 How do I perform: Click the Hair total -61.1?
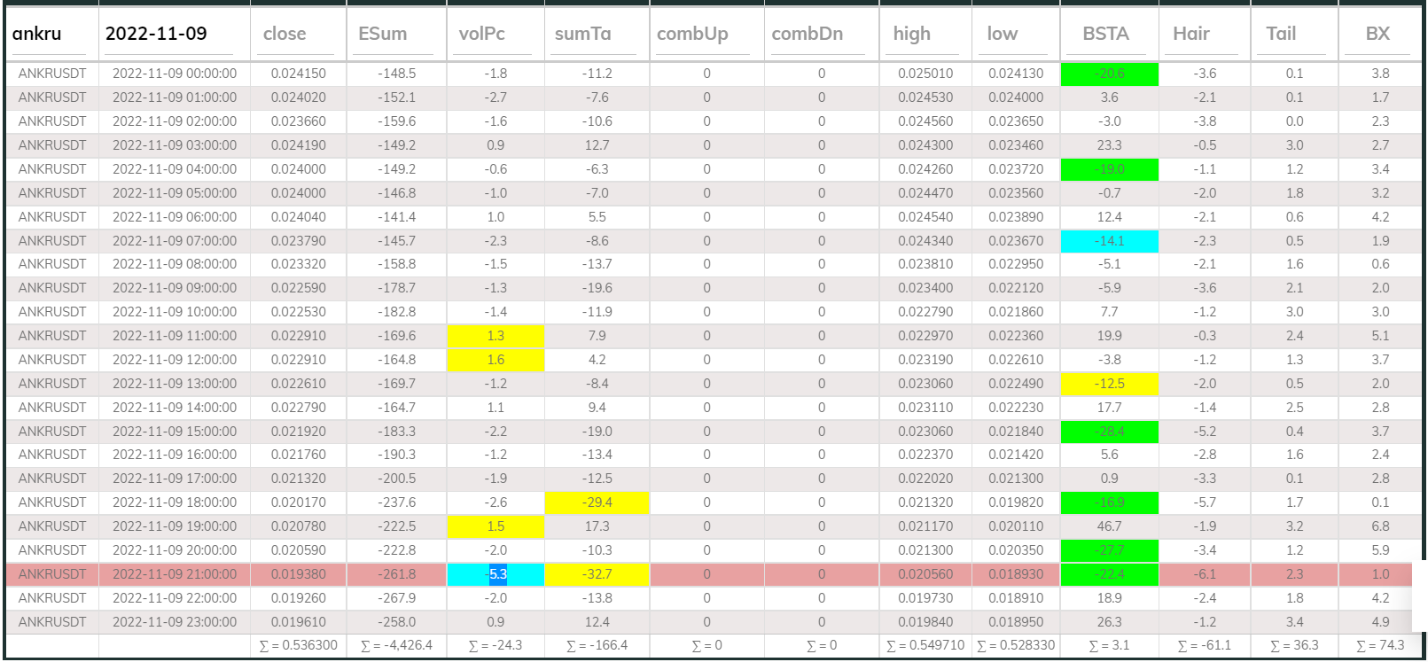(x=1205, y=645)
